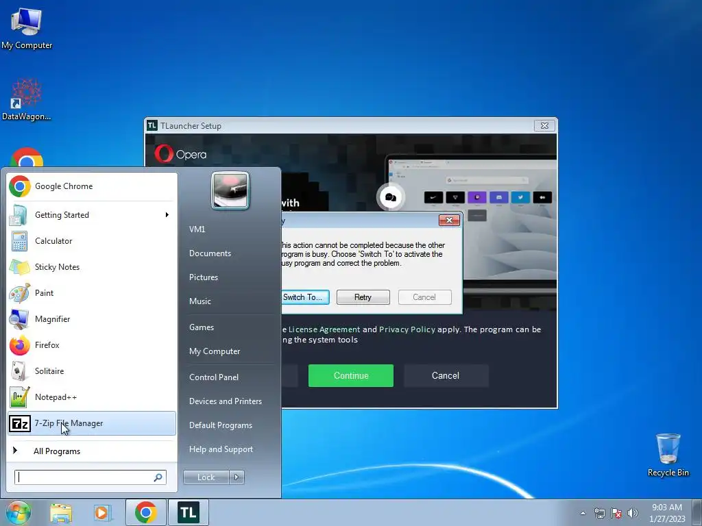Open VM1 user folder
This screenshot has width=702, height=526.
click(197, 229)
